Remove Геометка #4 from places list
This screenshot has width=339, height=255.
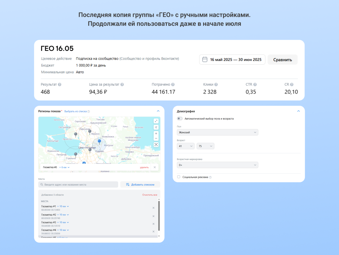coord(154,231)
